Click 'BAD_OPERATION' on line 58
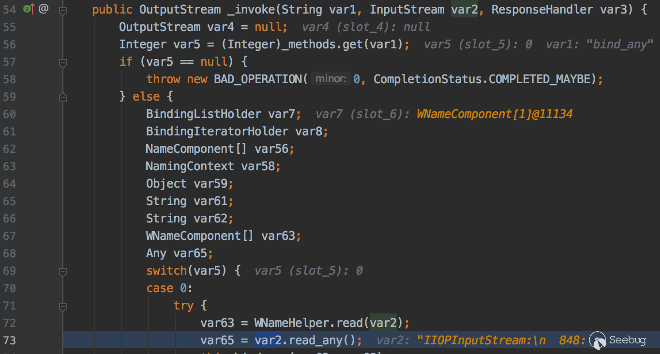The width and height of the screenshot is (660, 354). [x=258, y=79]
